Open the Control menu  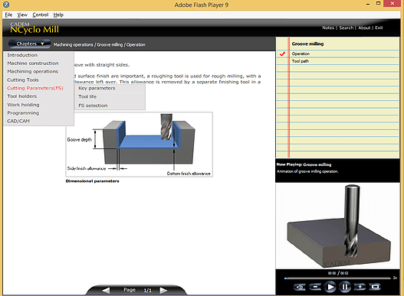pyautogui.click(x=41, y=15)
